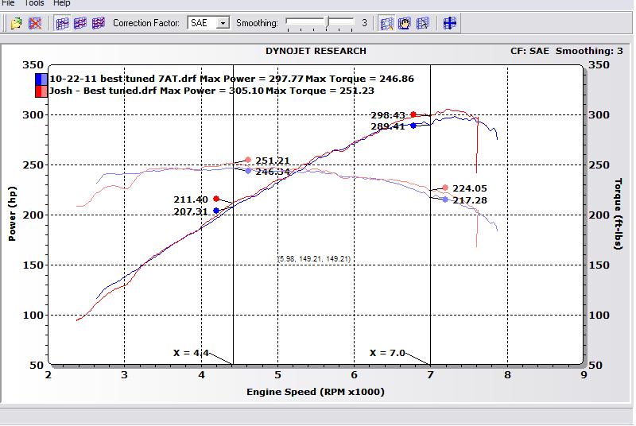Select the '10-22-11 best tuned 7AT.drf' legend line
The image size is (636, 426).
click(x=231, y=79)
